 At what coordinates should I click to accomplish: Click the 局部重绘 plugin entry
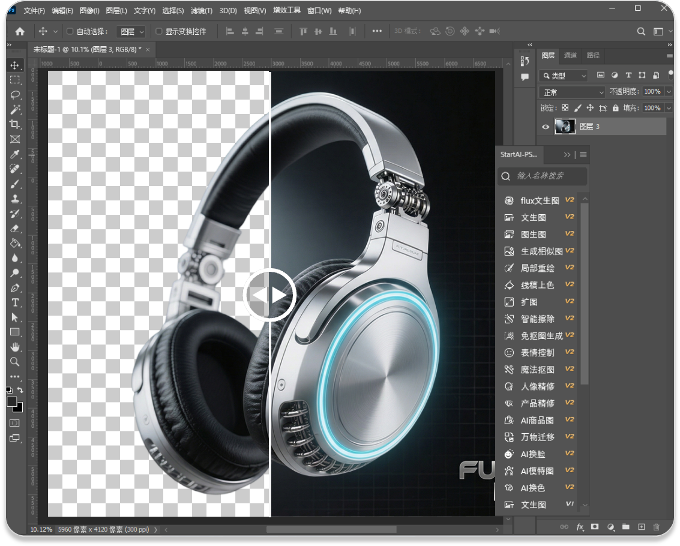(537, 268)
